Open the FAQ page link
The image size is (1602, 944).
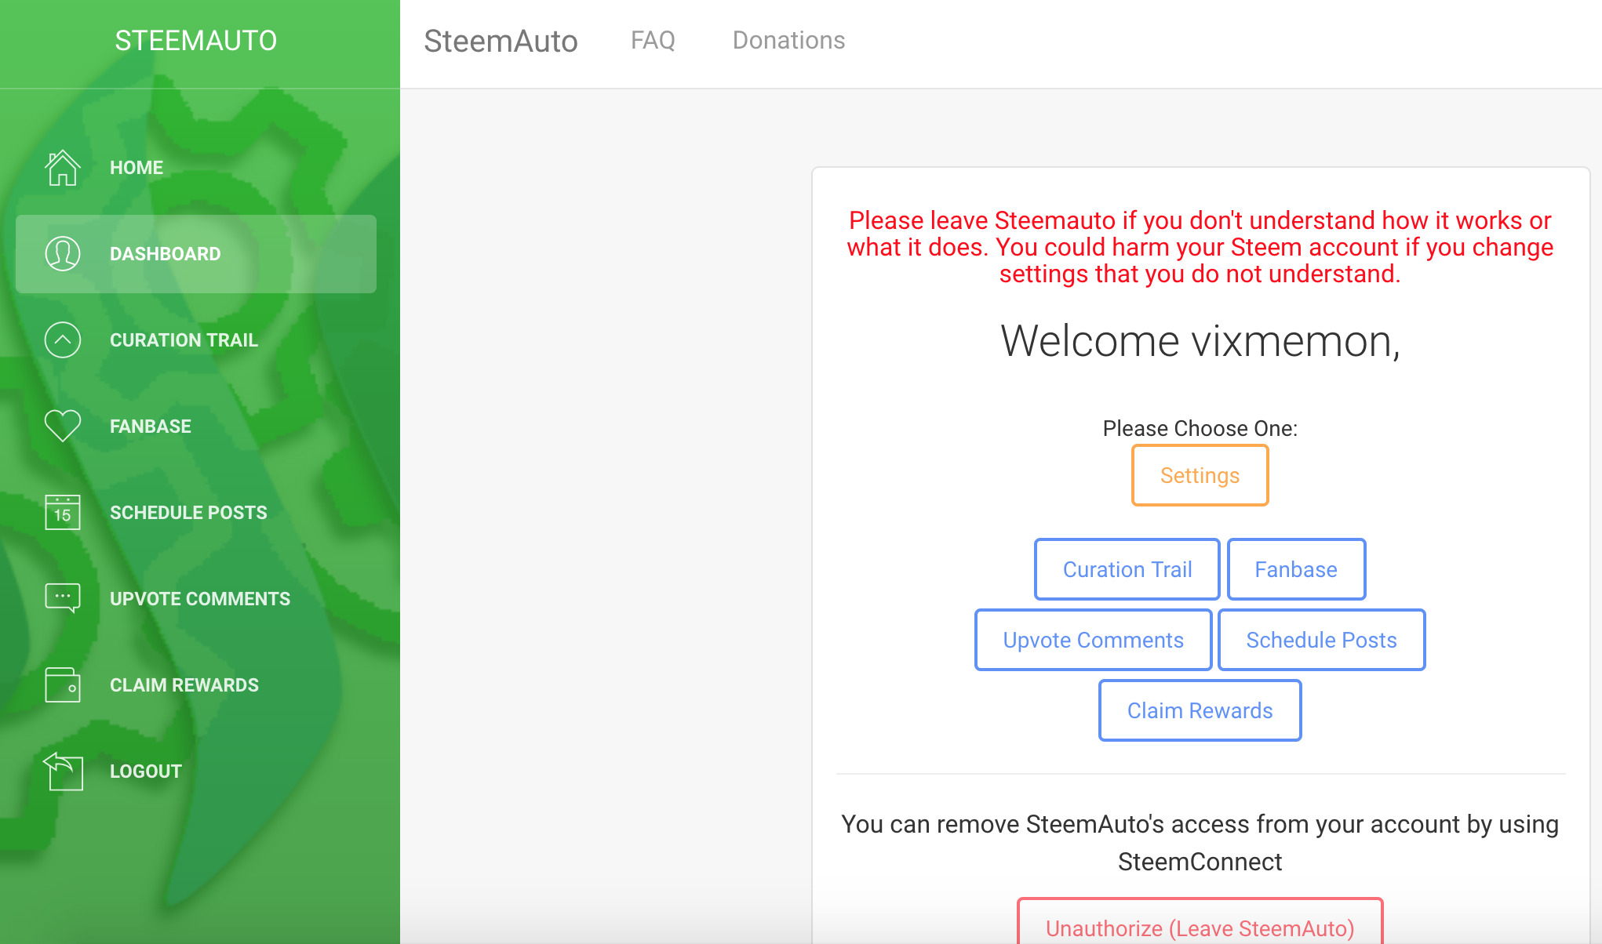click(x=653, y=40)
